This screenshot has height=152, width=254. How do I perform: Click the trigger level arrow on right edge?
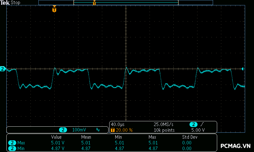point(243,69)
